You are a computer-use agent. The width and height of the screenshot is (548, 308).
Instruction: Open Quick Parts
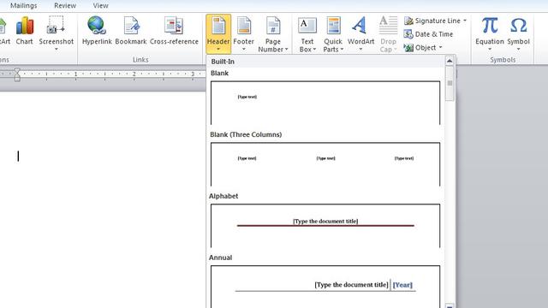click(333, 34)
